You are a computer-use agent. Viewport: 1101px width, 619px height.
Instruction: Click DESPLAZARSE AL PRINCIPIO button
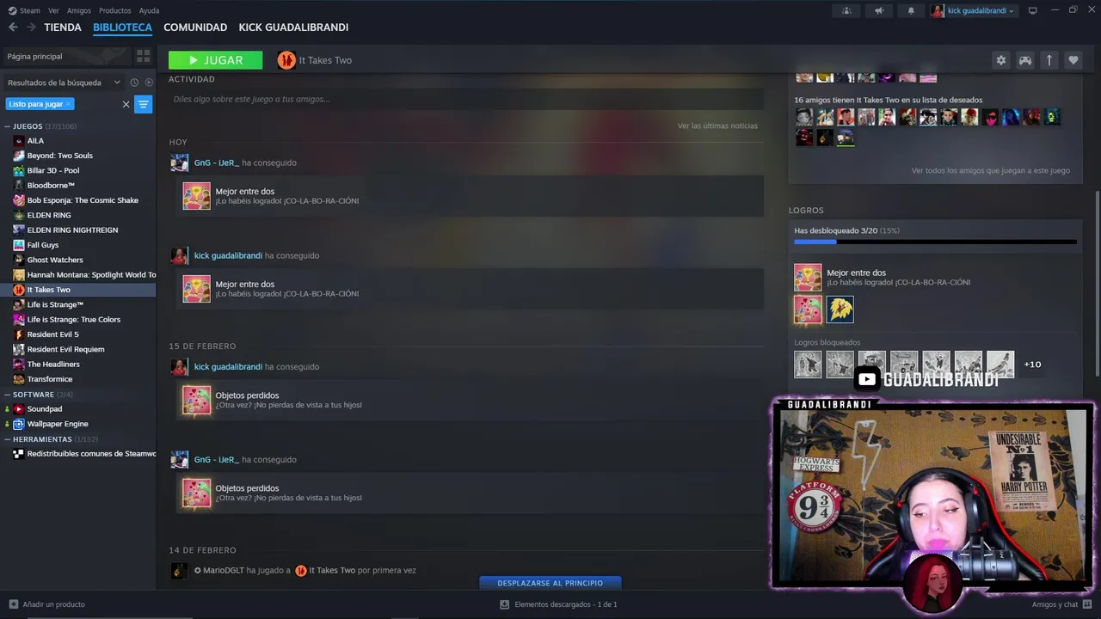tap(550, 583)
